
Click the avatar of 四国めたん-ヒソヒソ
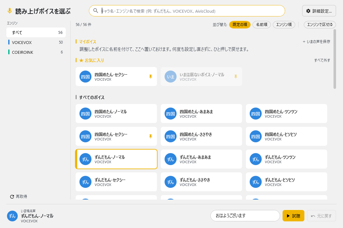click(x=255, y=136)
